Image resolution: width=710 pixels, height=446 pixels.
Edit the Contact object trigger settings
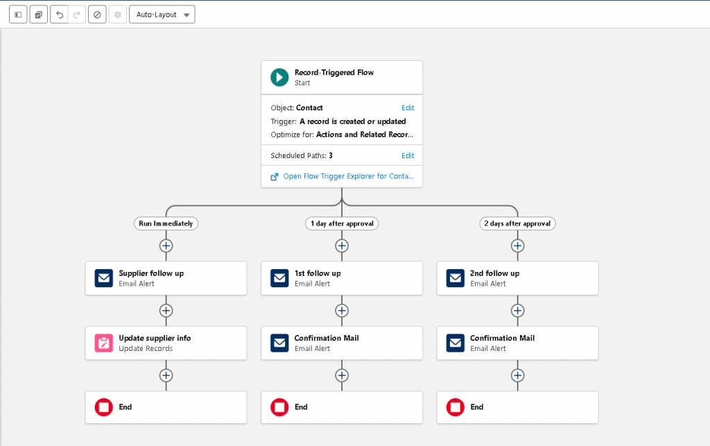click(x=408, y=108)
